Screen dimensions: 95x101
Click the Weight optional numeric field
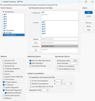click(60, 39)
